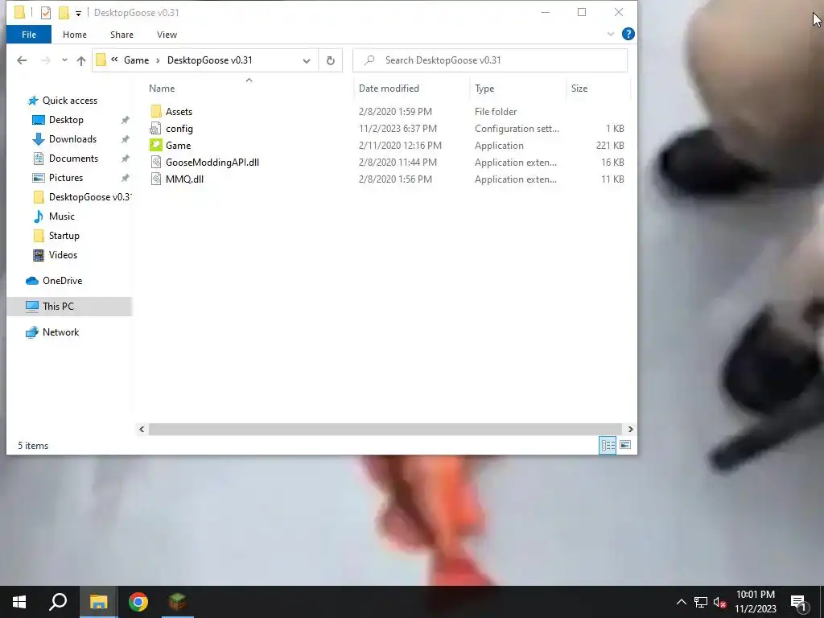Image resolution: width=824 pixels, height=618 pixels.
Task: Click Quick access in navigation pane
Action: pyautogui.click(x=69, y=101)
